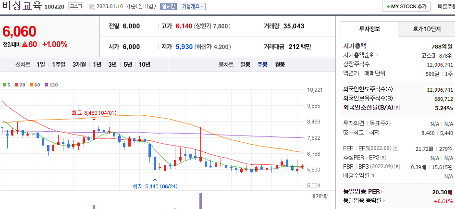Click the 거래대금 value 212 백만

tap(300, 47)
